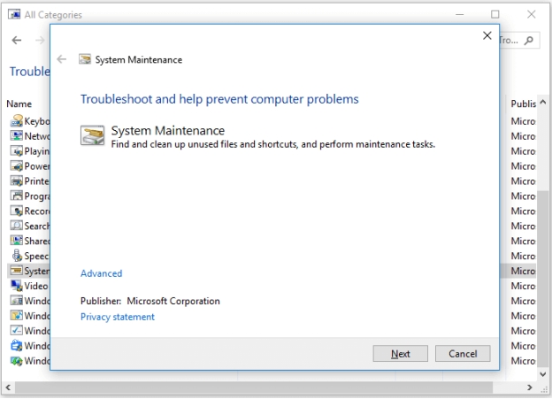Click the large System Maintenance icon
Viewport: 552px width, 399px height.
[x=93, y=135]
